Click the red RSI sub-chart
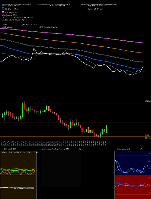The height and width of the screenshot is (199, 151). [x=133, y=187]
